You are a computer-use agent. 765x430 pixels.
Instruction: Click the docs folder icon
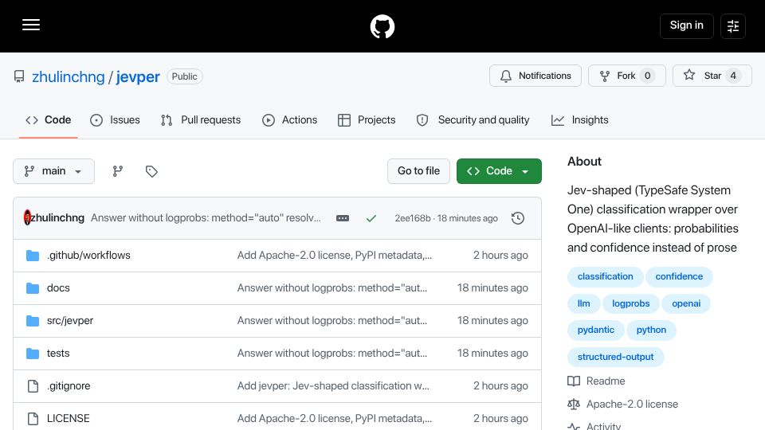pyautogui.click(x=33, y=288)
